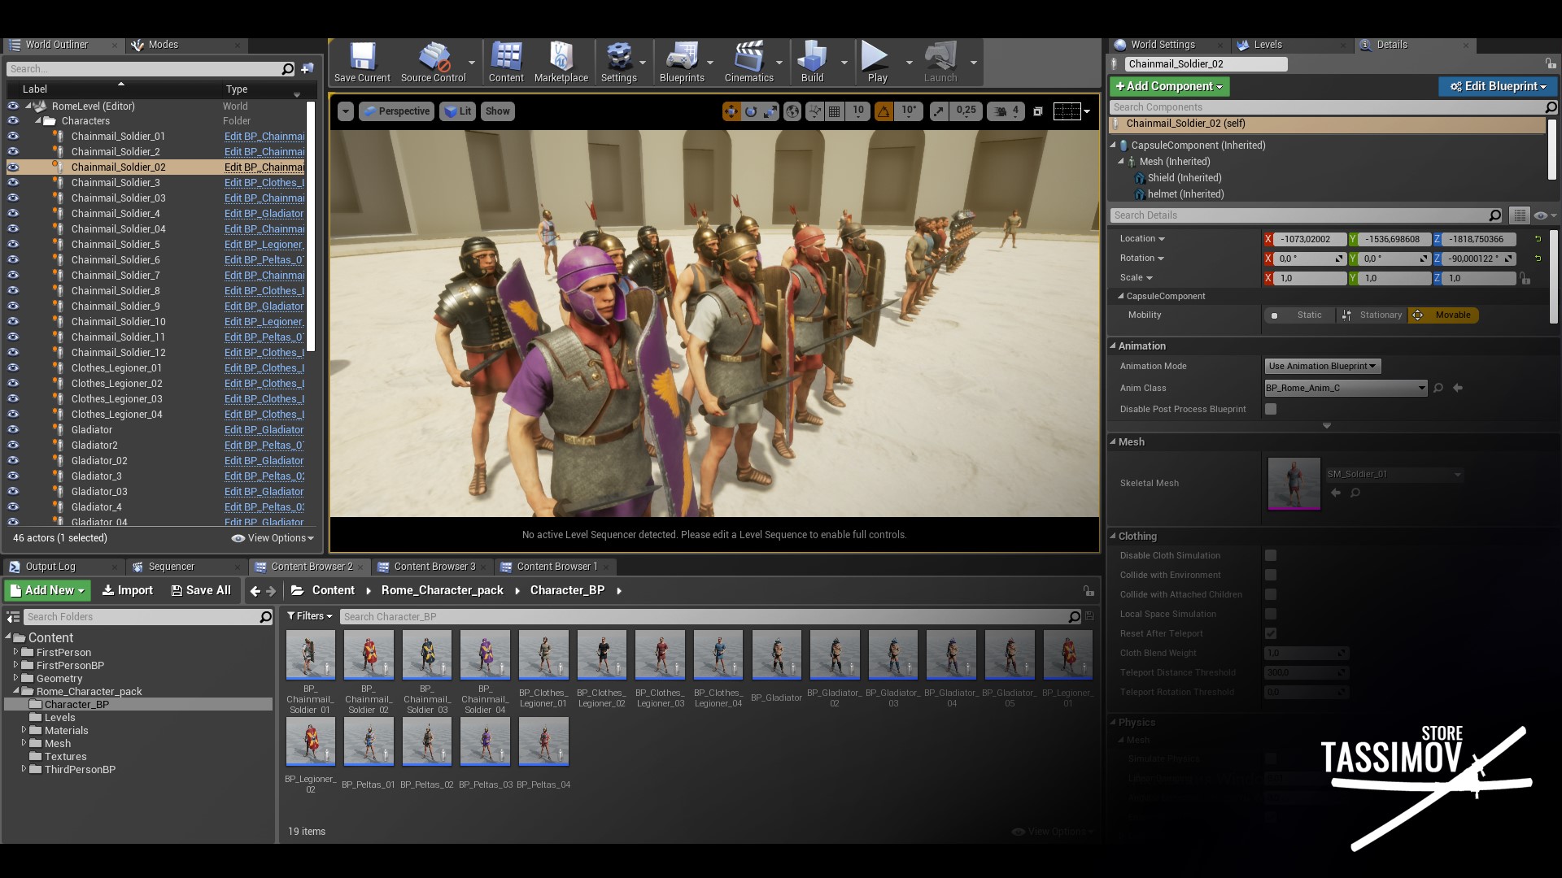Open the Blueprints toolbar menu
Screen dimensions: 1562x878
click(x=682, y=62)
